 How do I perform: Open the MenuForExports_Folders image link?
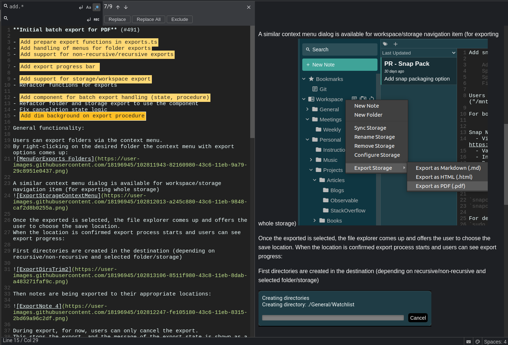point(55,159)
